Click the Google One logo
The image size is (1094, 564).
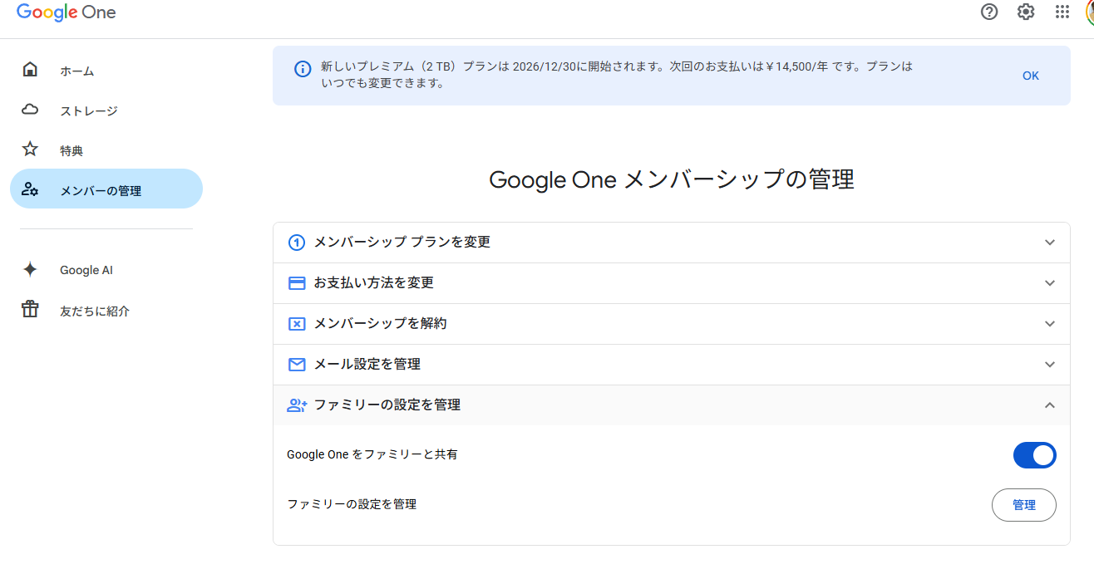67,12
